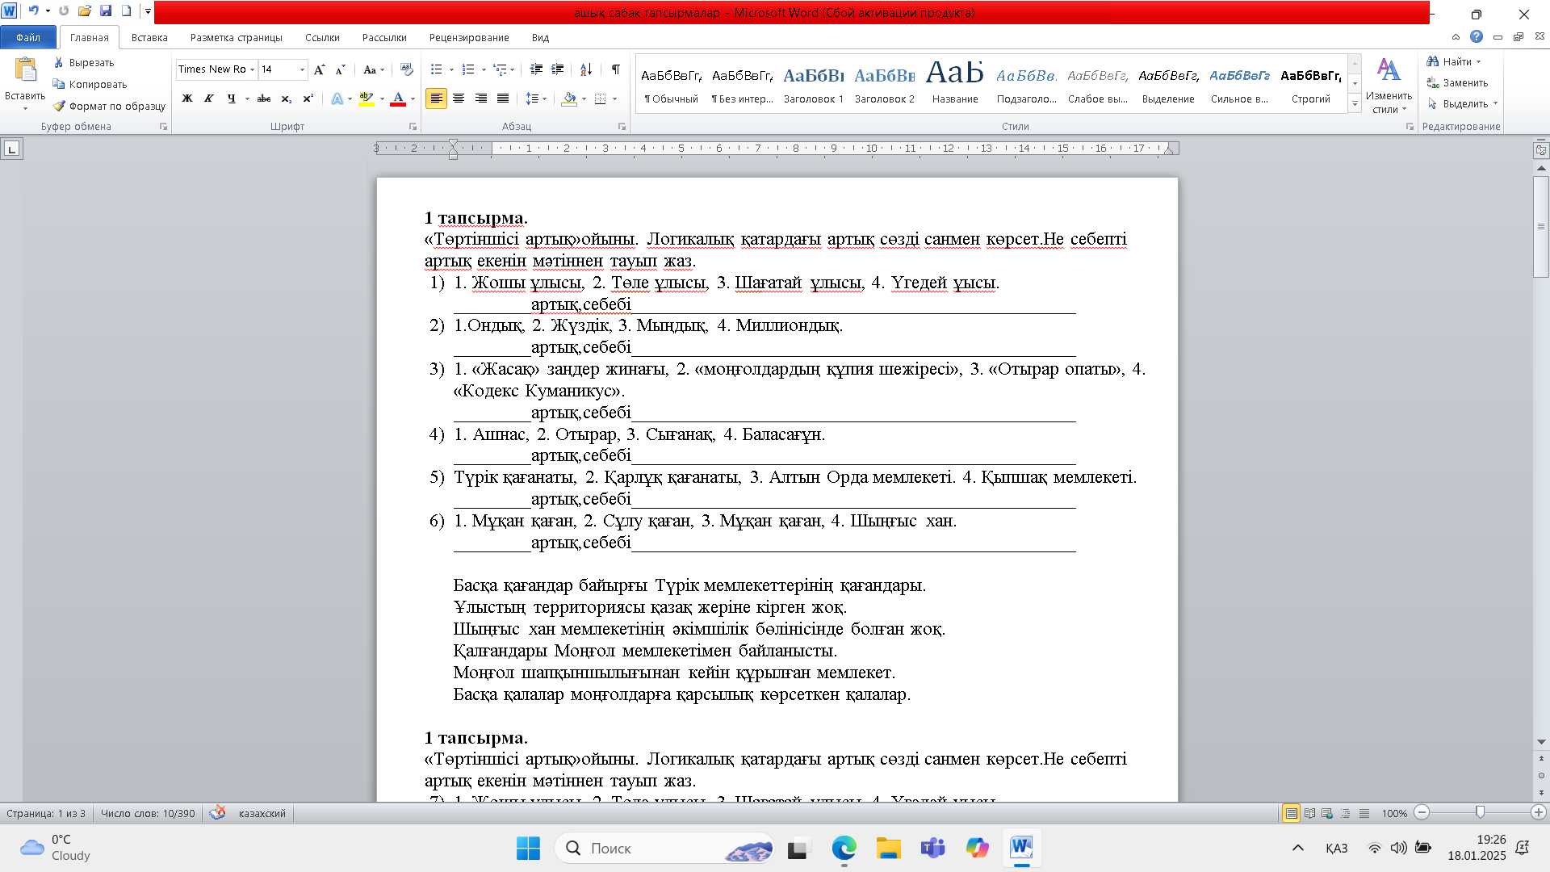Click the Cut scissors icon
This screenshot has width=1550, height=872.
point(59,62)
